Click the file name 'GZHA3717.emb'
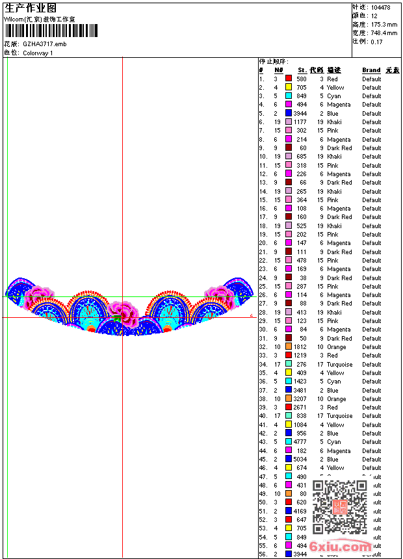This screenshot has height=559, width=403. (x=45, y=44)
